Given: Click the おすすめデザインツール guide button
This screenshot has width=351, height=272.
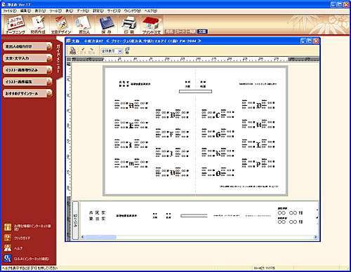Looking at the screenshot, I should pyautogui.click(x=27, y=93).
